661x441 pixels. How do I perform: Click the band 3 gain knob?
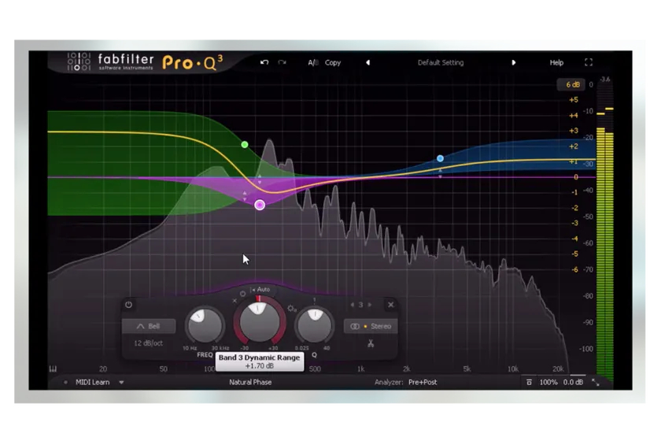(x=260, y=323)
